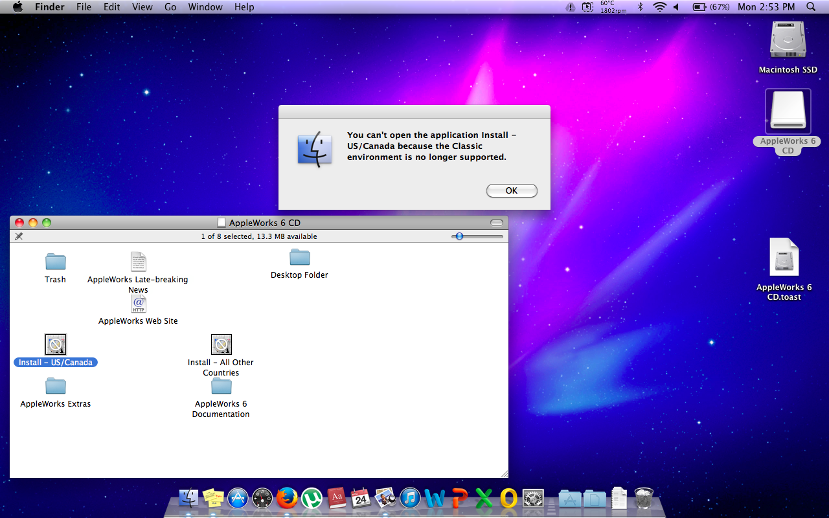The height and width of the screenshot is (518, 829).
Task: Launch PowerPoint from the Dock
Action: [459, 498]
